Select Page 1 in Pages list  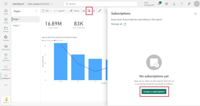26,19
